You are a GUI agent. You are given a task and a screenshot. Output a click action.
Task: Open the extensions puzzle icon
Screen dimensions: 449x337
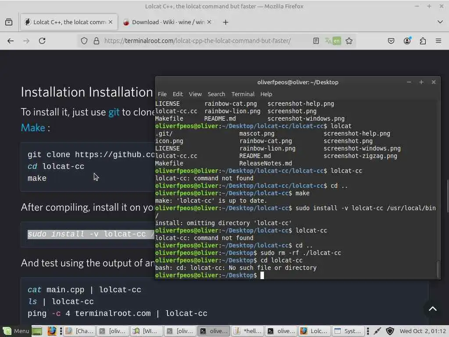[423, 41]
